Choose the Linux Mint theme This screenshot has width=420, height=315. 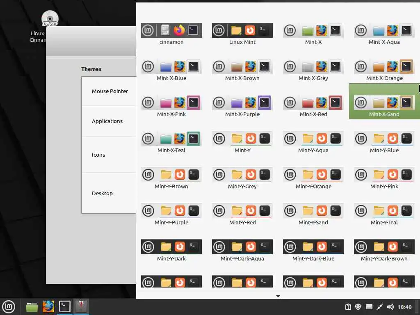(x=242, y=34)
